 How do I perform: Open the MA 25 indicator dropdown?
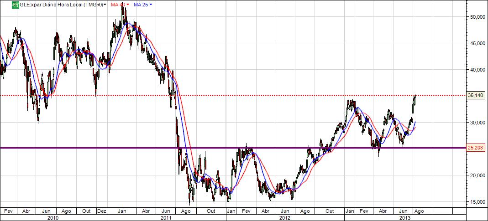(x=151, y=5)
